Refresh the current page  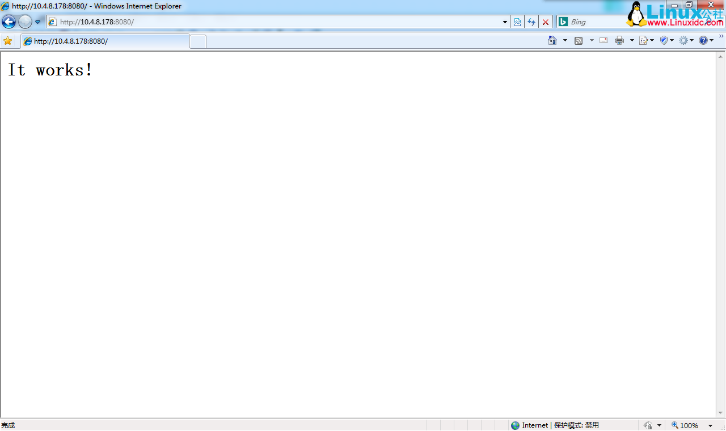pos(531,22)
